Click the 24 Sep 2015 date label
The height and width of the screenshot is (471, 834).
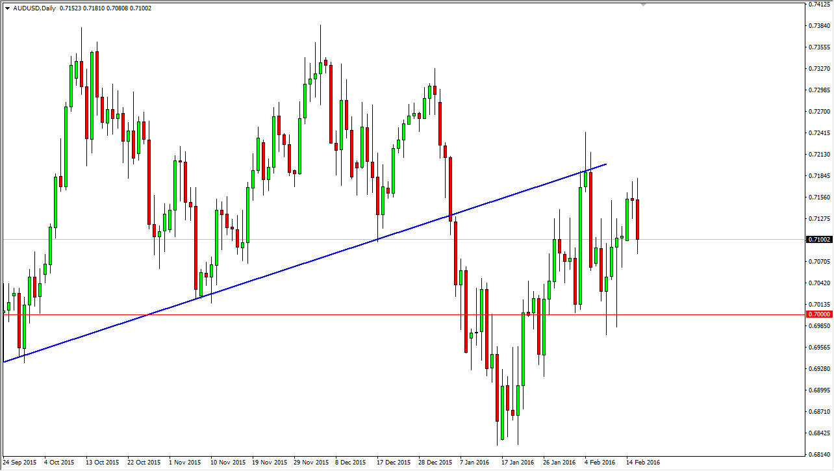click(20, 462)
